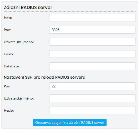Click the SSH Heslo input field
140x130 pixels.
pos(92,111)
